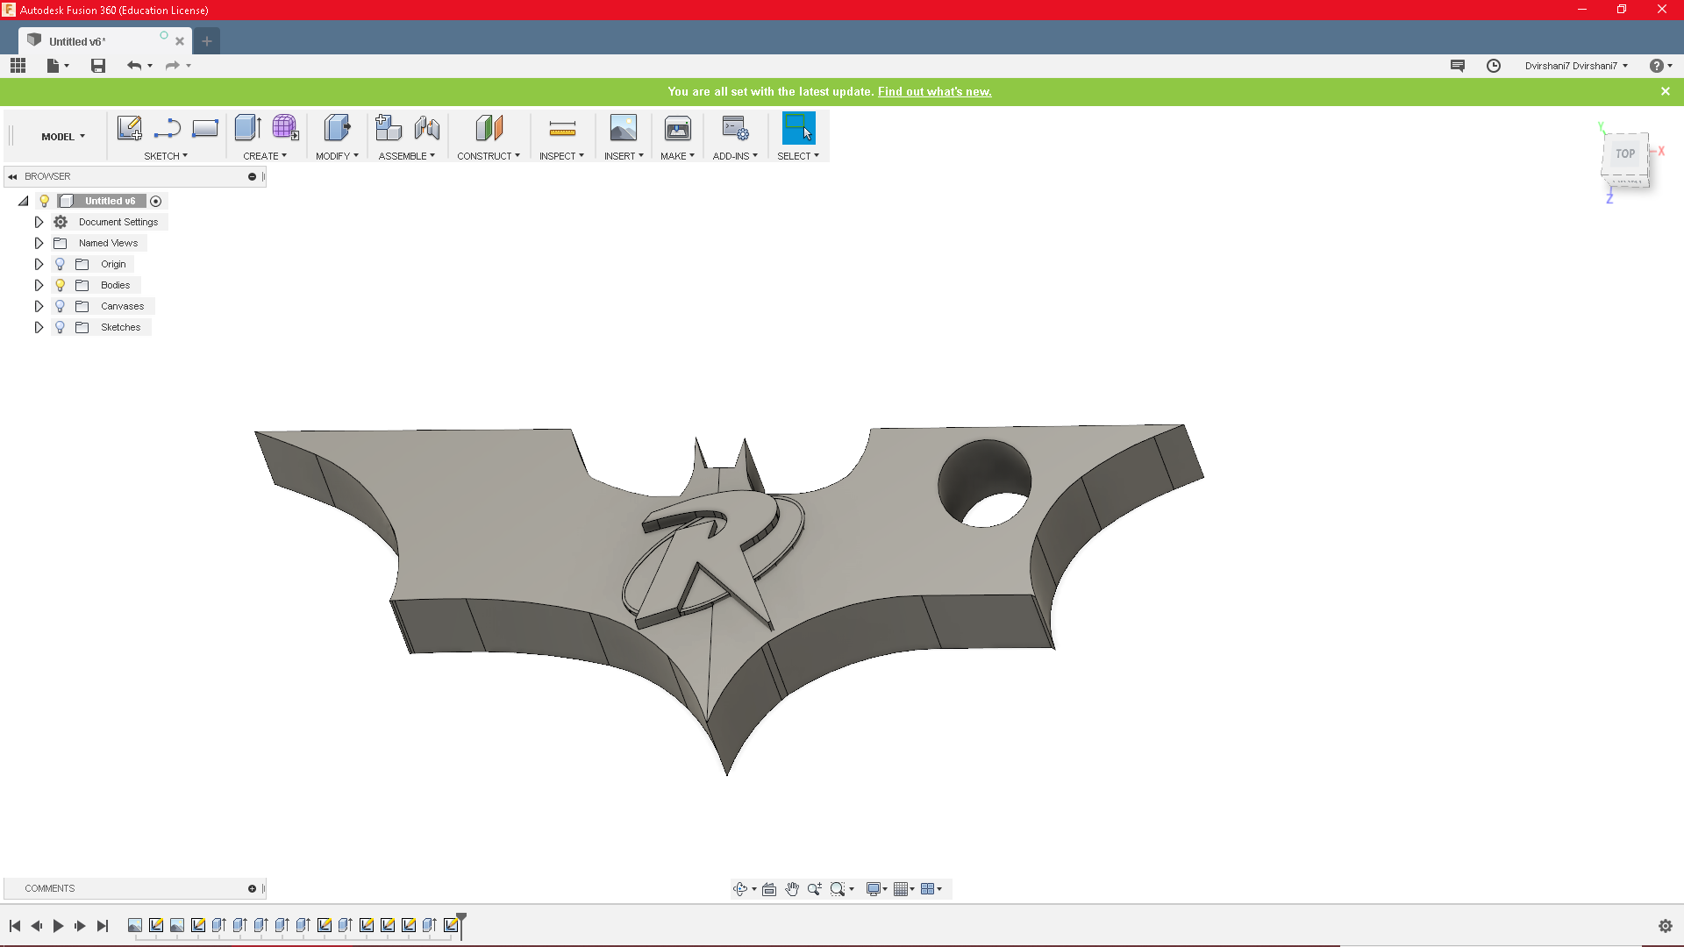Activate the Untitled v6 component radio button
The image size is (1684, 947).
156,201
